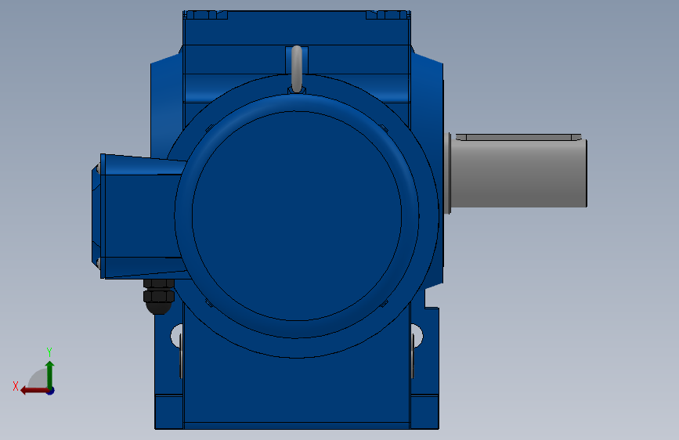
Task: Click the red X axis arrow on triad
Action: point(34,391)
